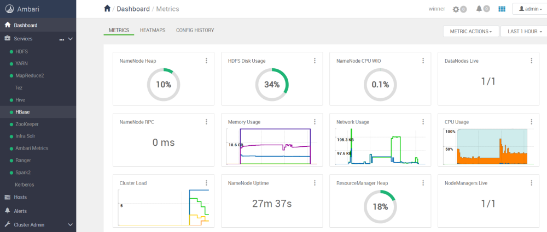The image size is (547, 232).
Task: Open the Metric Actions dropdown
Action: tap(471, 31)
